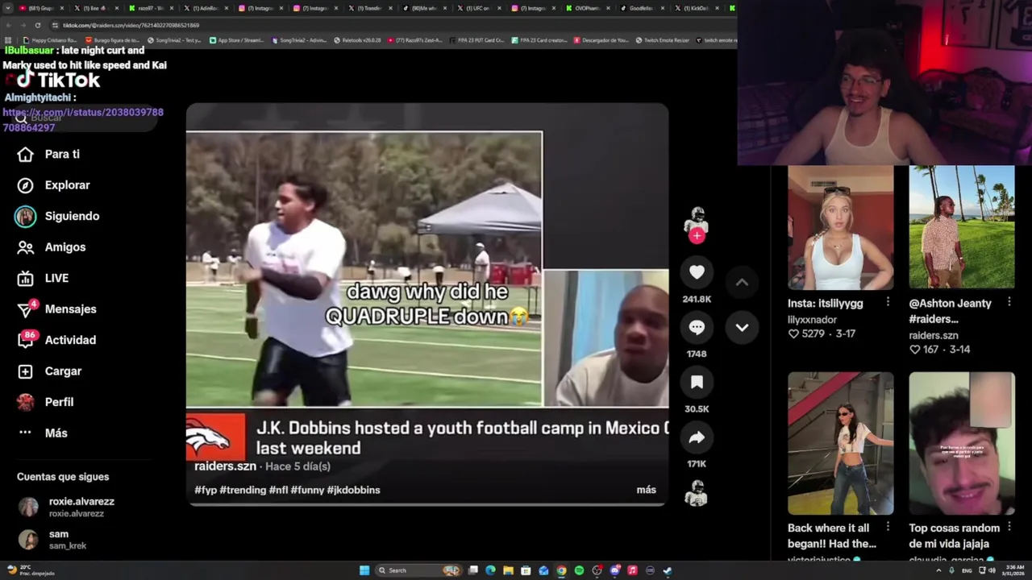This screenshot has width=1032, height=580.
Task: Reload the page with the refresh button
Action: click(37, 25)
